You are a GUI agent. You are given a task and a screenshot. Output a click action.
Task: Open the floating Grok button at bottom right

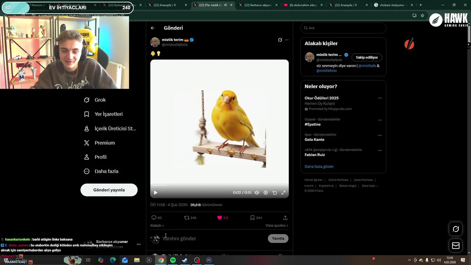[456, 229]
